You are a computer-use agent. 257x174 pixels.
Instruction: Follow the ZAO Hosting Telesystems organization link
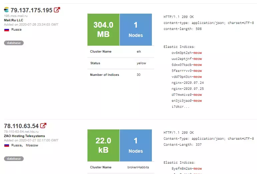click(24, 136)
